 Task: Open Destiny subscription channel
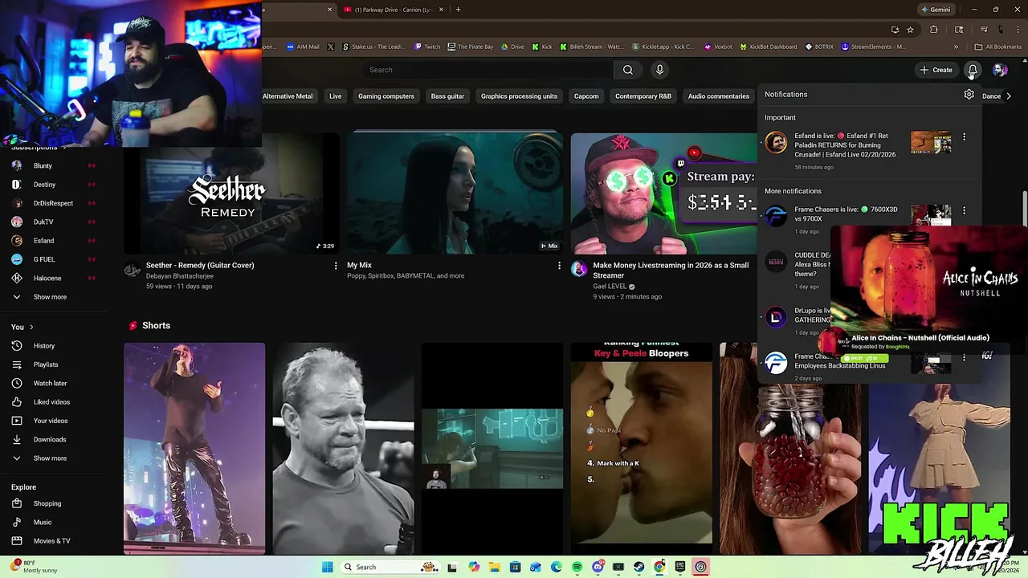tap(52, 185)
